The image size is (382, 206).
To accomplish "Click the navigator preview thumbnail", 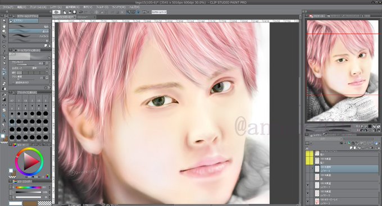I will [x=343, y=71].
